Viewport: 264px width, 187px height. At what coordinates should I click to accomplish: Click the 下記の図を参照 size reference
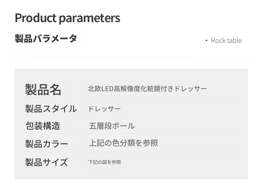pyautogui.click(x=105, y=162)
